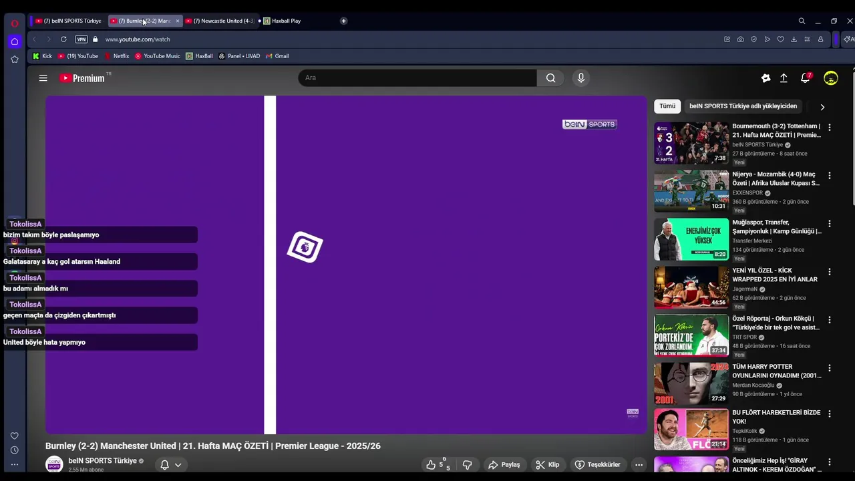
Task: Open the (19) YouTube bookmark
Action: pos(78,56)
